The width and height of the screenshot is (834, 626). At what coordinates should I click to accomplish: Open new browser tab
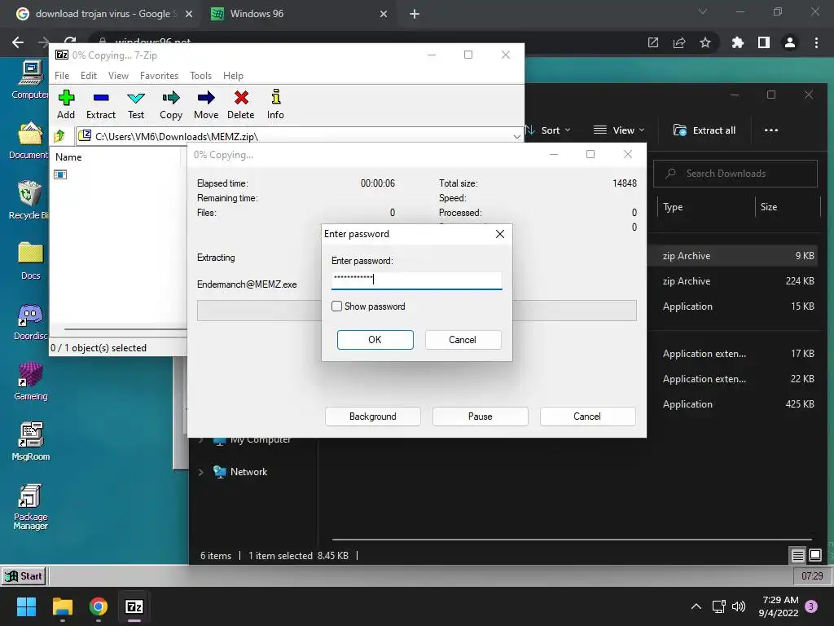click(415, 15)
